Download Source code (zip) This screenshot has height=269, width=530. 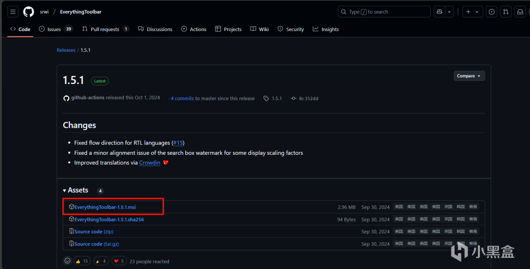tap(94, 232)
